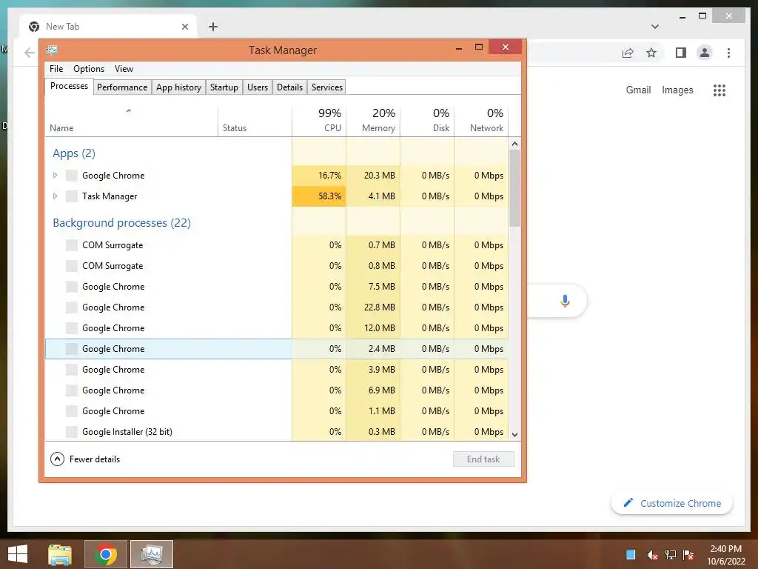Viewport: 758px width, 569px height.
Task: Close the New Tab tab
Action: [x=184, y=27]
